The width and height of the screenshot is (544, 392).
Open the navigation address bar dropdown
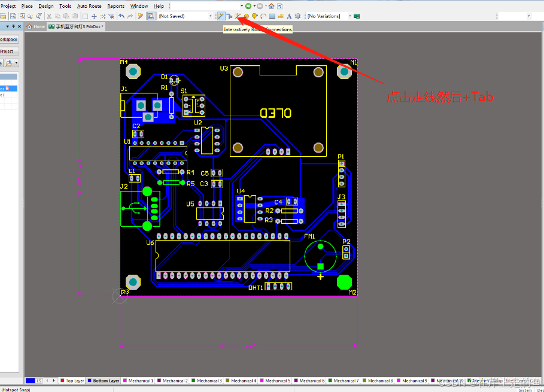click(x=241, y=6)
